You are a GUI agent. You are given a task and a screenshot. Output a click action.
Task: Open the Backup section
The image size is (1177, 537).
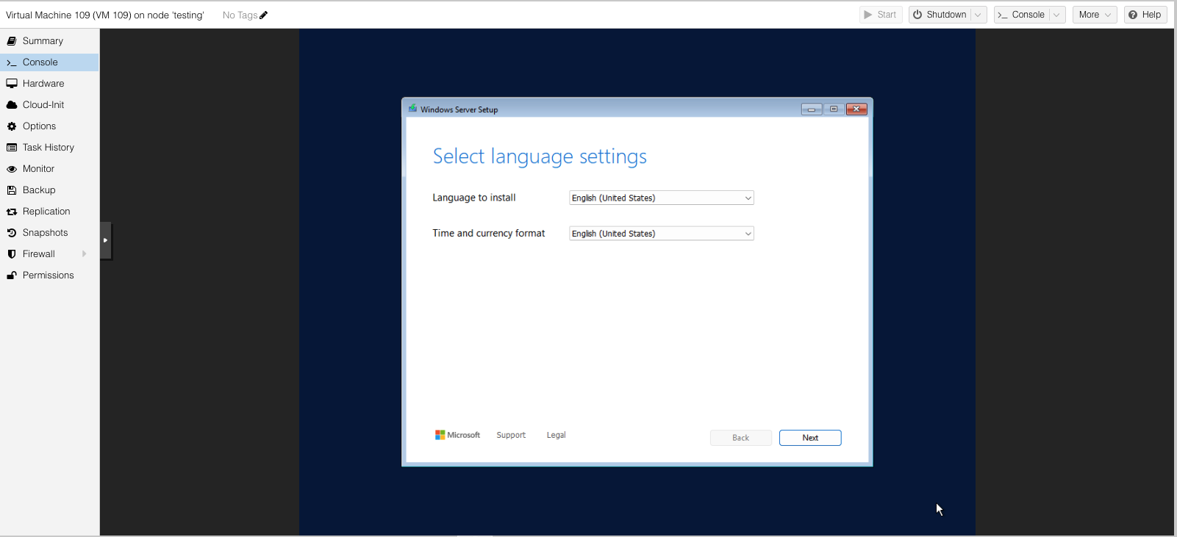coord(49,190)
